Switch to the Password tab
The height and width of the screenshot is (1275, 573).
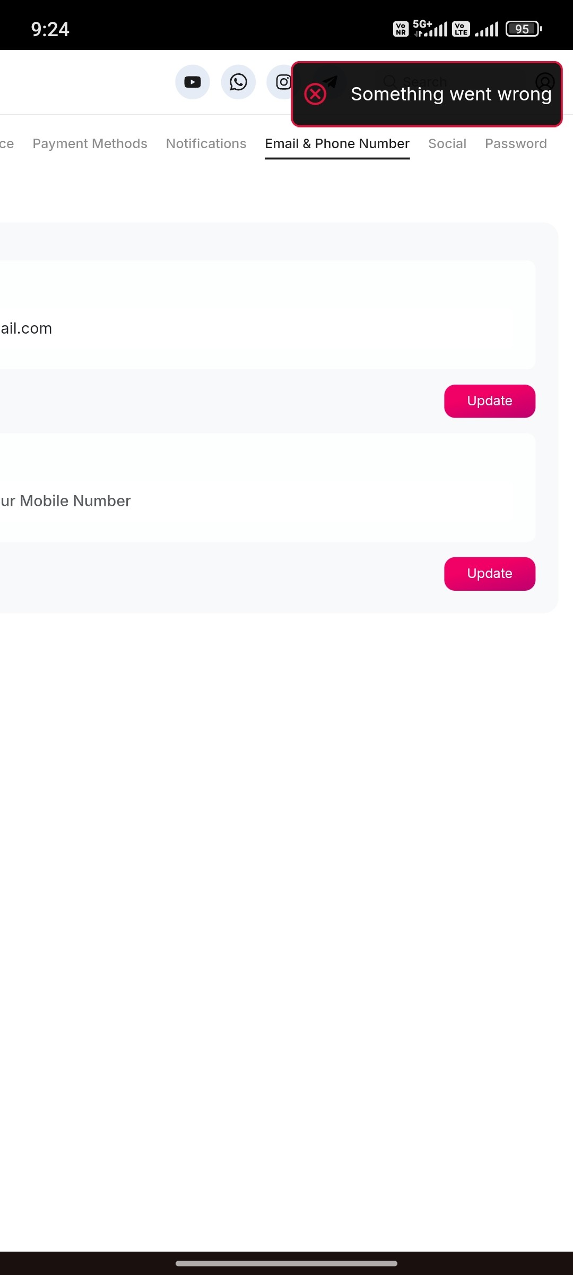[515, 143]
